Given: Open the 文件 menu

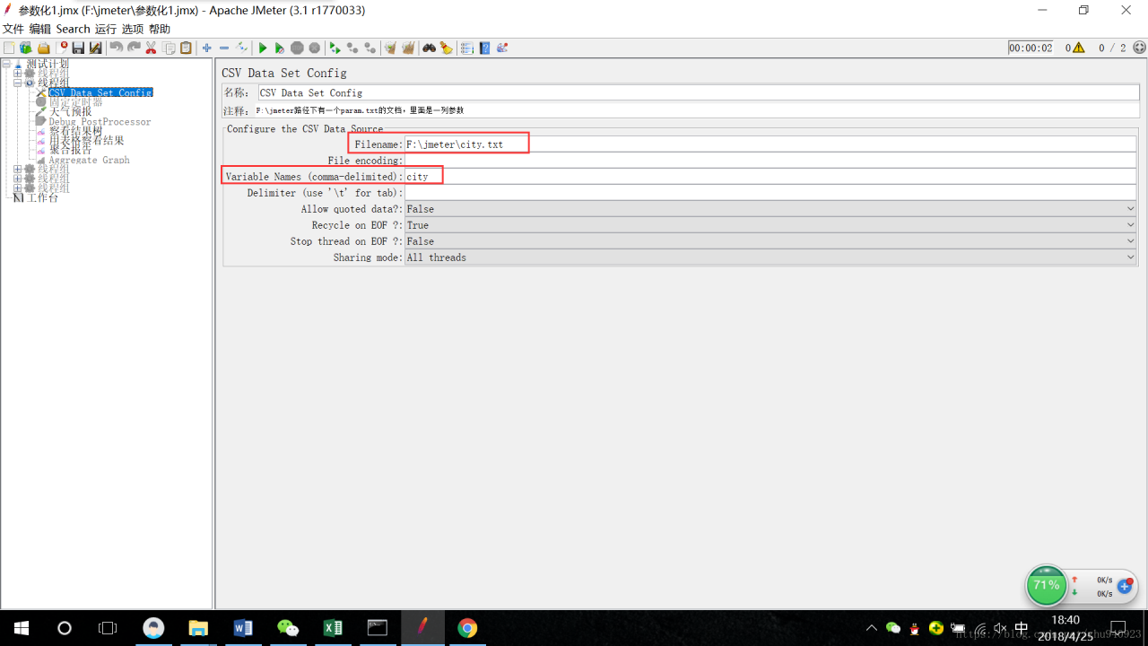Looking at the screenshot, I should (x=13, y=29).
